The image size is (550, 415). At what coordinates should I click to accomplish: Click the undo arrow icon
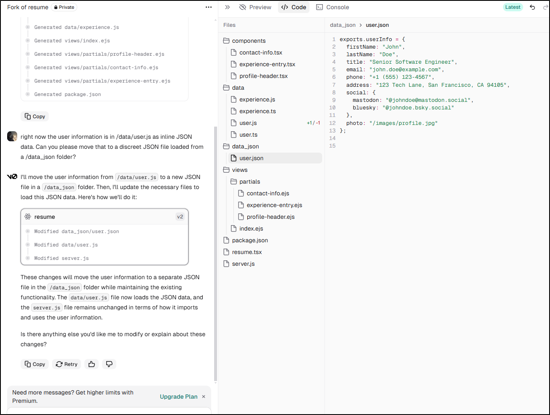coord(532,7)
